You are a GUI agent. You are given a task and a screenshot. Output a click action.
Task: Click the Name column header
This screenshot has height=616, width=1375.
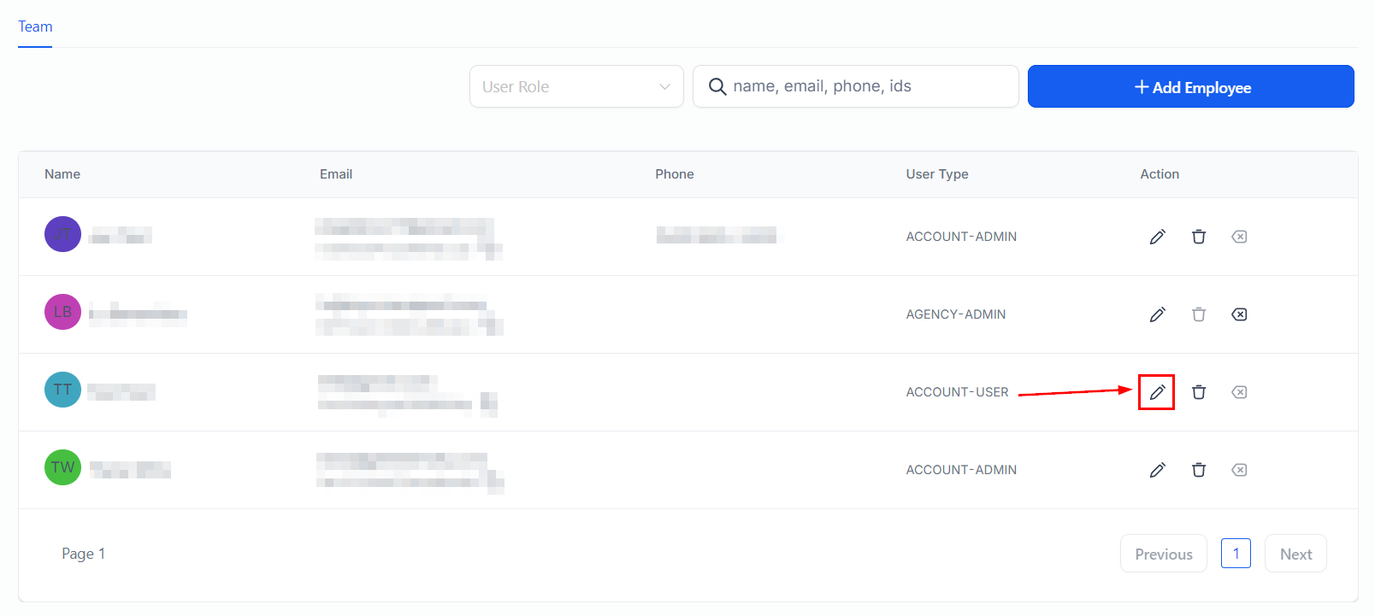pyautogui.click(x=62, y=174)
